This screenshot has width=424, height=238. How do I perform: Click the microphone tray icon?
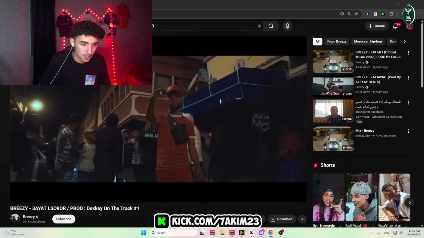point(379,233)
